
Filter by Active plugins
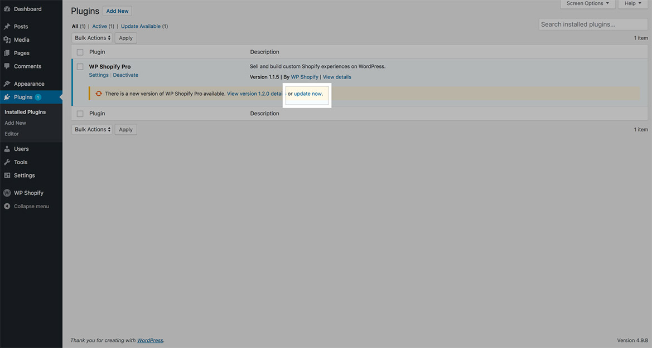[x=99, y=26]
